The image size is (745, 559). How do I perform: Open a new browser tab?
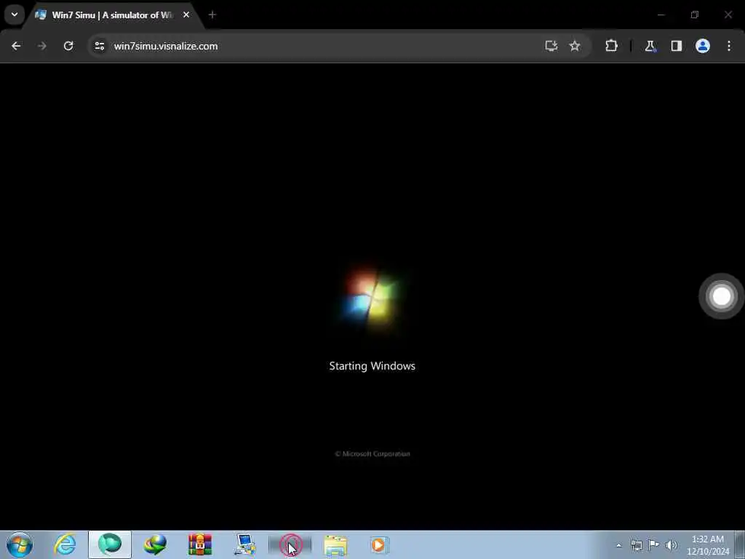212,15
